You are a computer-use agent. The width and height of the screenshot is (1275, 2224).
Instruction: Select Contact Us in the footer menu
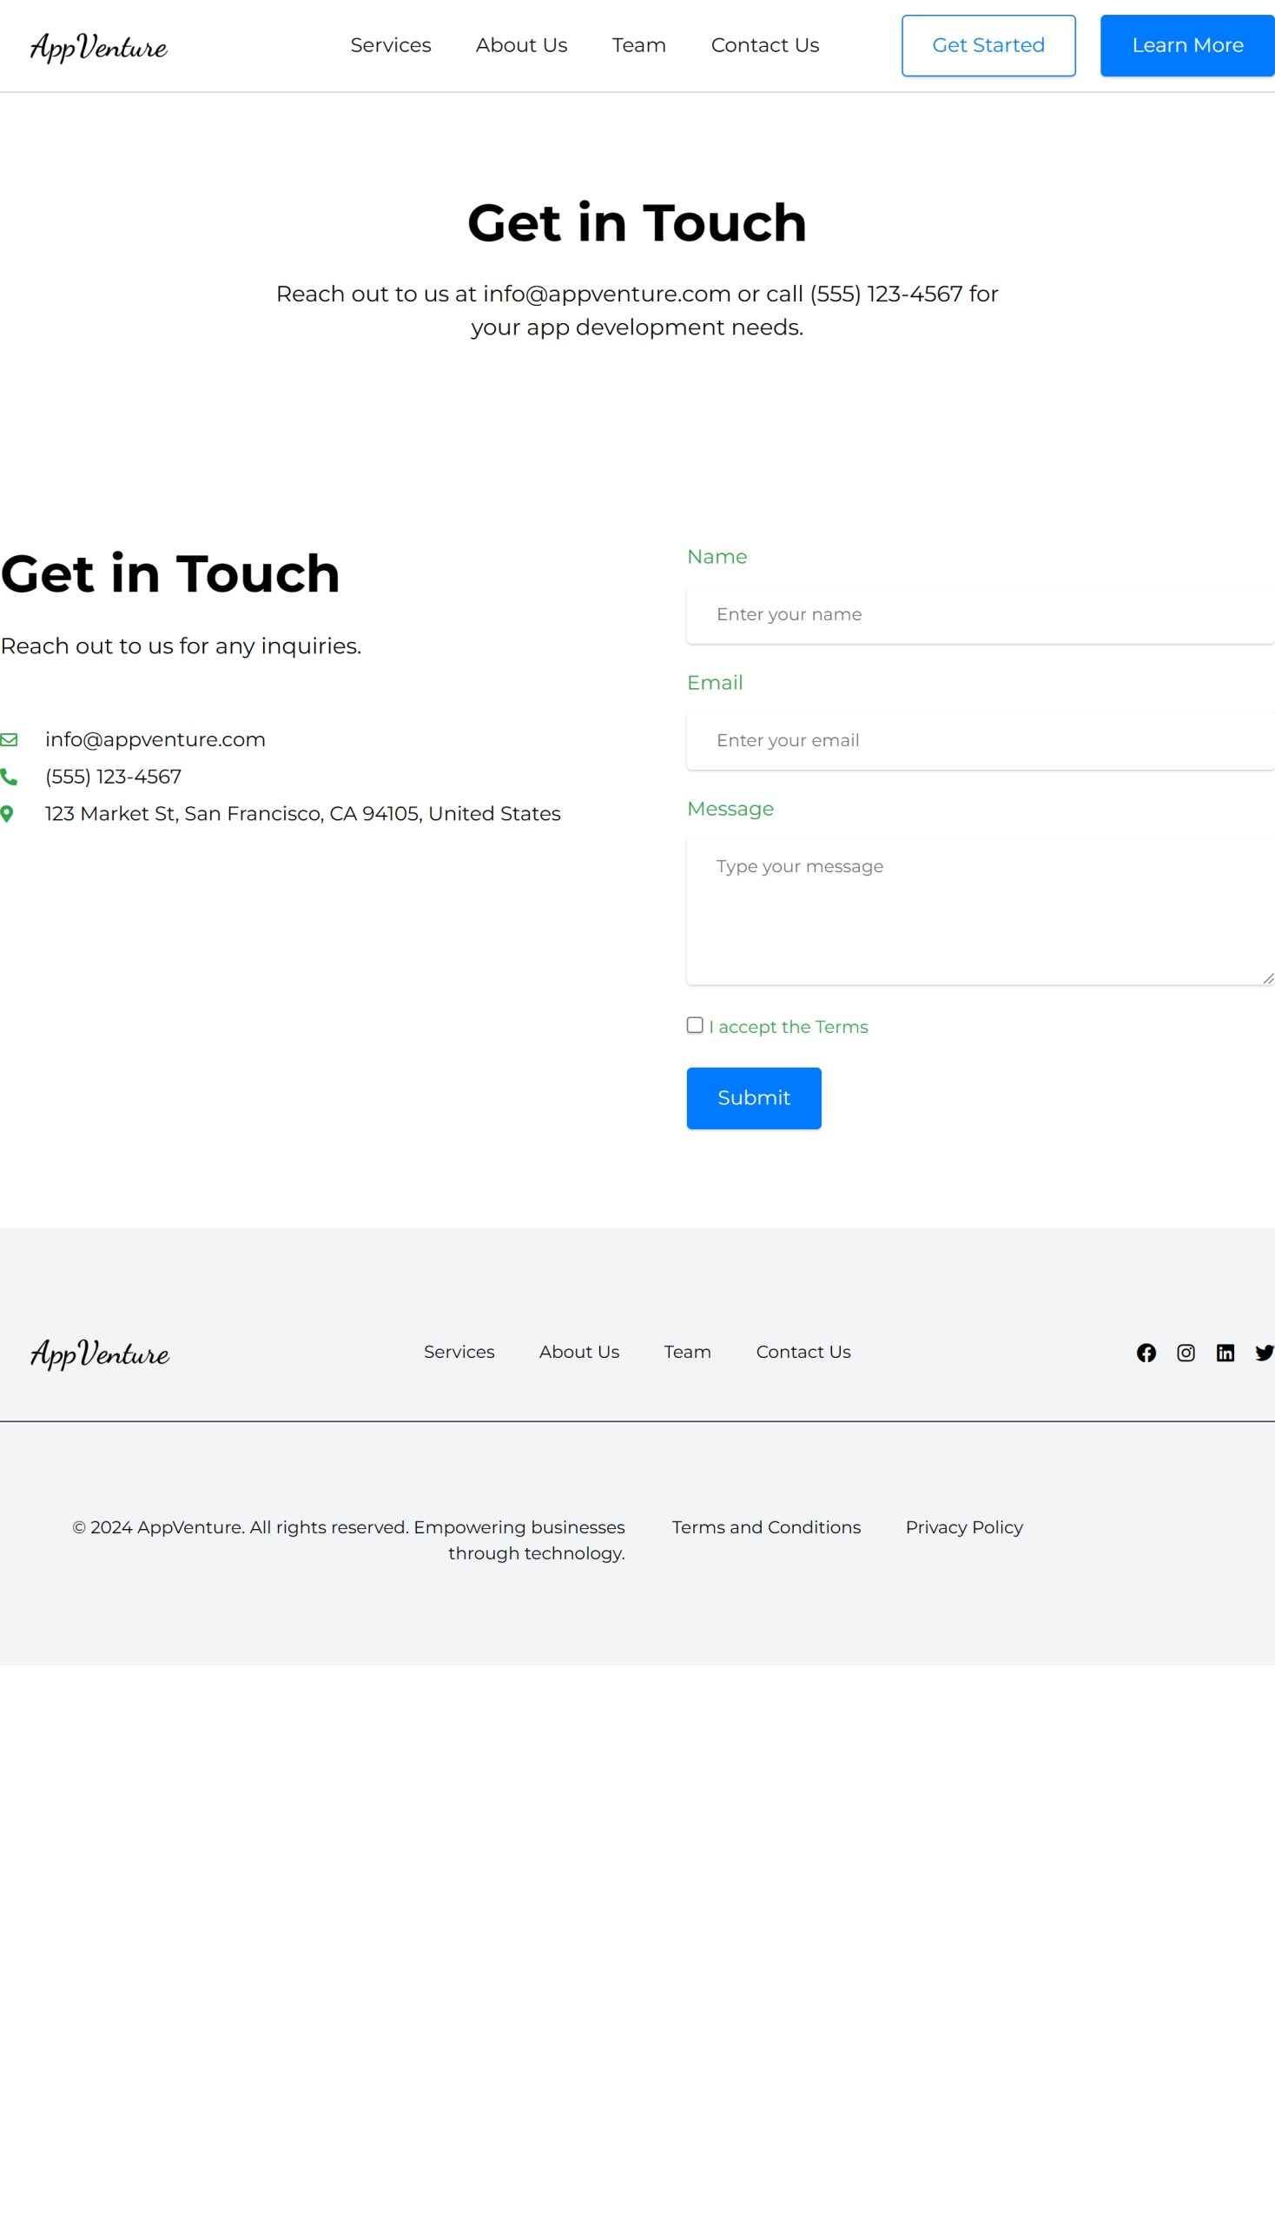pyautogui.click(x=804, y=1352)
